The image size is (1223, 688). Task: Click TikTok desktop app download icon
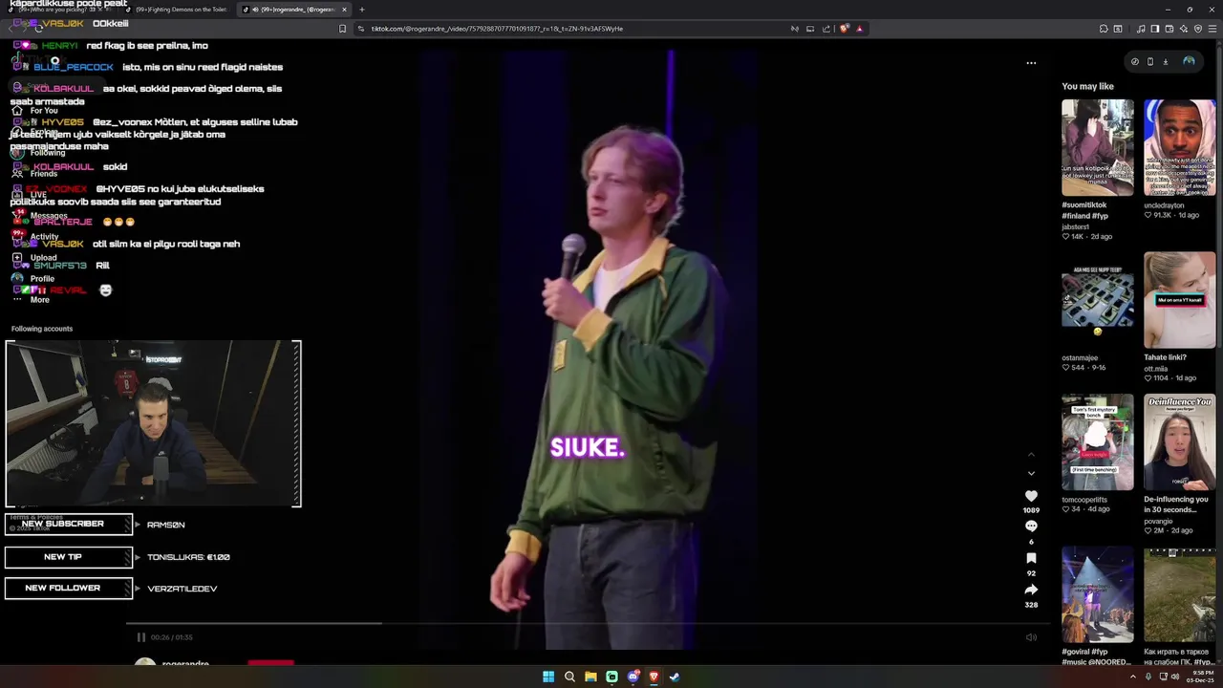(x=1166, y=61)
